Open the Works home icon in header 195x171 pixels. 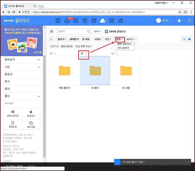pyautogui.click(x=121, y=21)
